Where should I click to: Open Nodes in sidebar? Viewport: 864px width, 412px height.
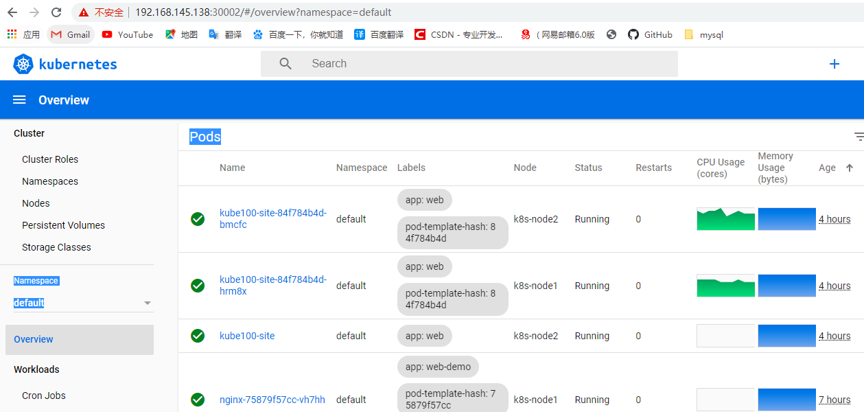(x=36, y=203)
